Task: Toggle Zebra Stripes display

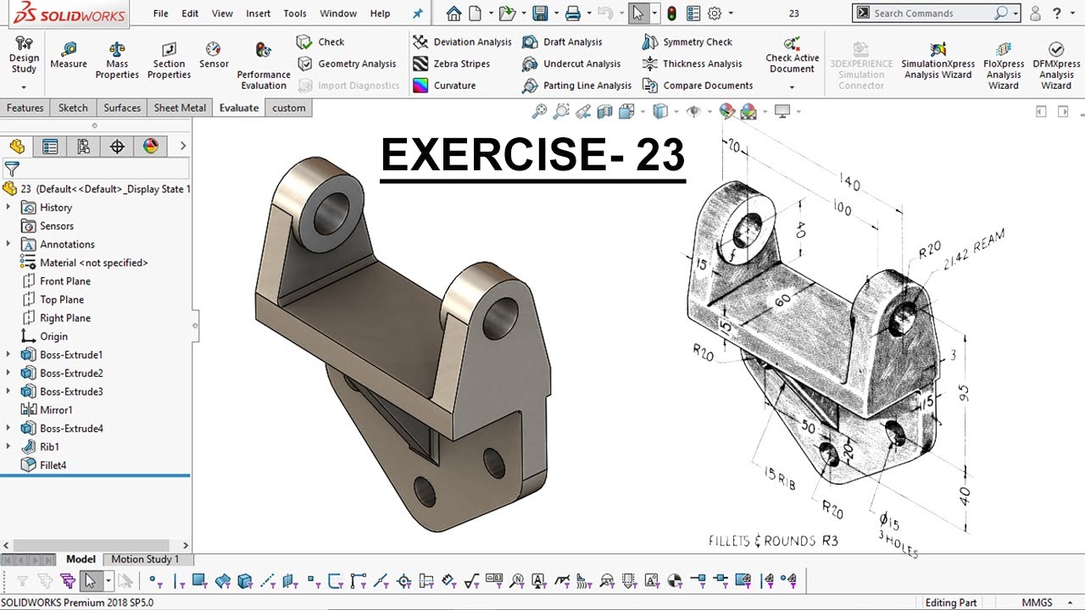Action: tap(451, 64)
